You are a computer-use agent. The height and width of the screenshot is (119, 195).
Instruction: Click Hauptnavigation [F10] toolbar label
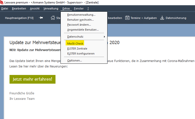click(x=19, y=18)
